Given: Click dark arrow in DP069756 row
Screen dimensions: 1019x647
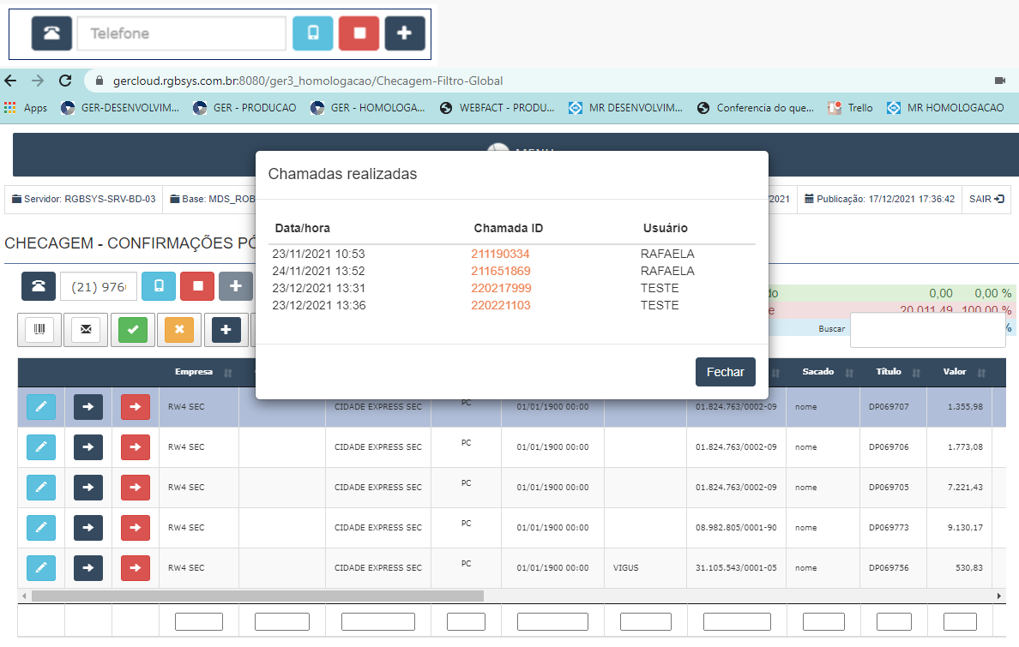Looking at the screenshot, I should (88, 567).
